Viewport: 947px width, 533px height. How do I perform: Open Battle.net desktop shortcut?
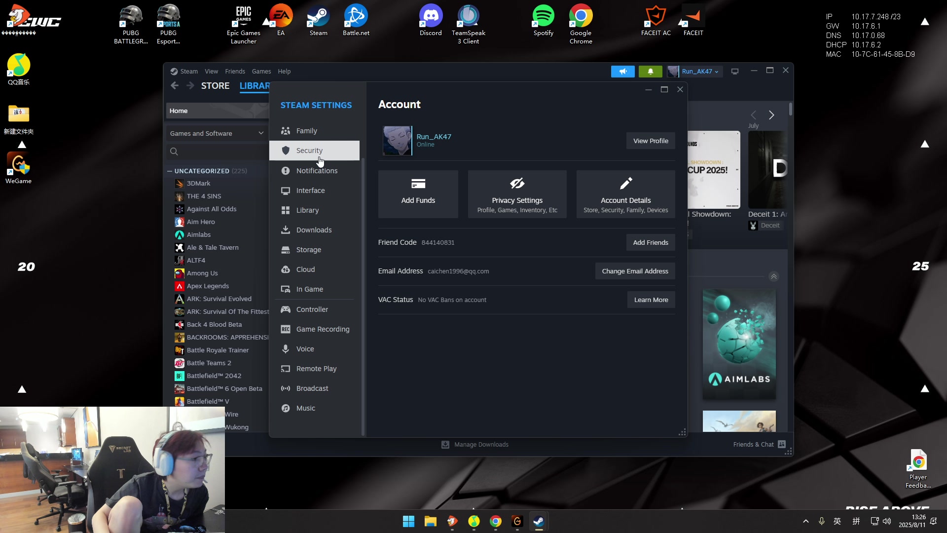pyautogui.click(x=356, y=21)
